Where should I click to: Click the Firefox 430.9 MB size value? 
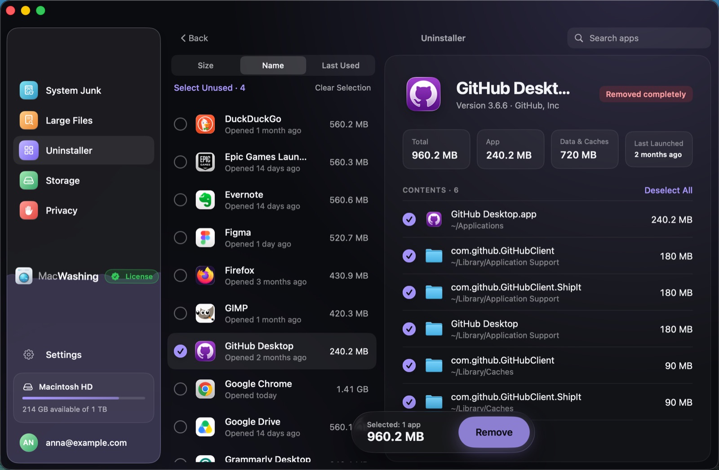pyautogui.click(x=349, y=276)
